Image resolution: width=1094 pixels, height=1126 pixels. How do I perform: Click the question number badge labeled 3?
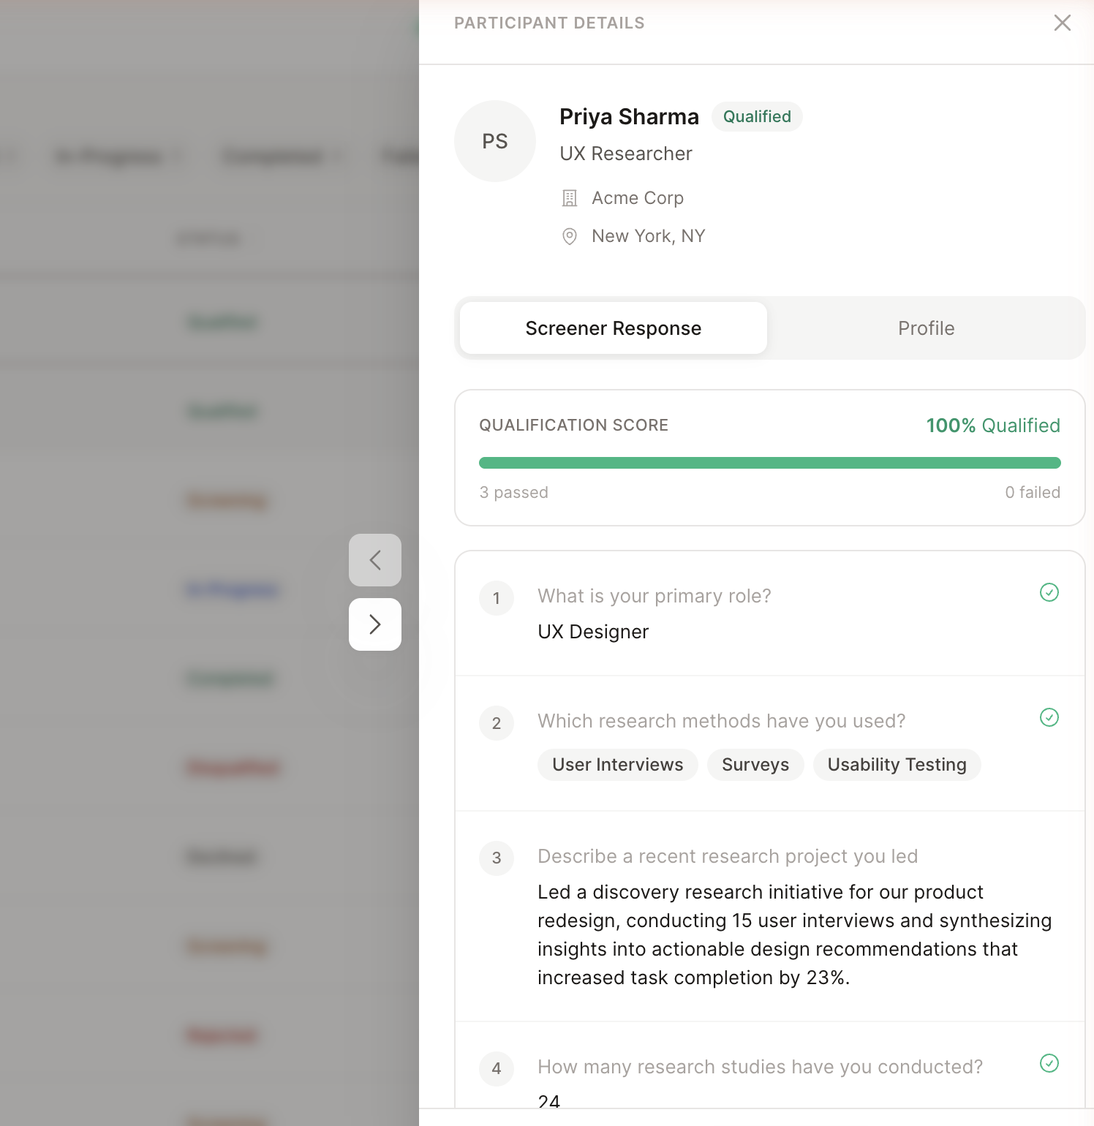pyautogui.click(x=497, y=858)
